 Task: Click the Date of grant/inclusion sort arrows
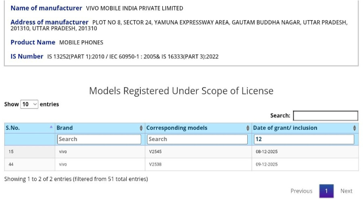(x=355, y=128)
